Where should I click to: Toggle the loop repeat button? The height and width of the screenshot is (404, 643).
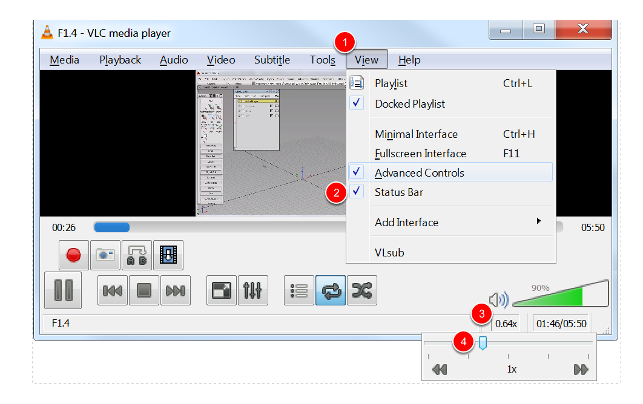point(331,290)
